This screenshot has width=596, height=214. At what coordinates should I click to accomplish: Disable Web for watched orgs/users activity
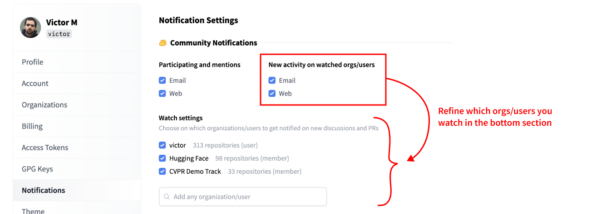272,94
